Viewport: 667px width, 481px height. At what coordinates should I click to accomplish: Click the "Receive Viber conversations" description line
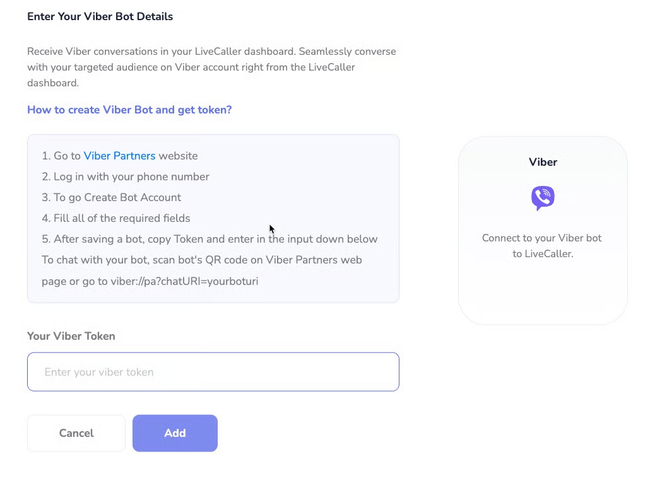pos(211,51)
